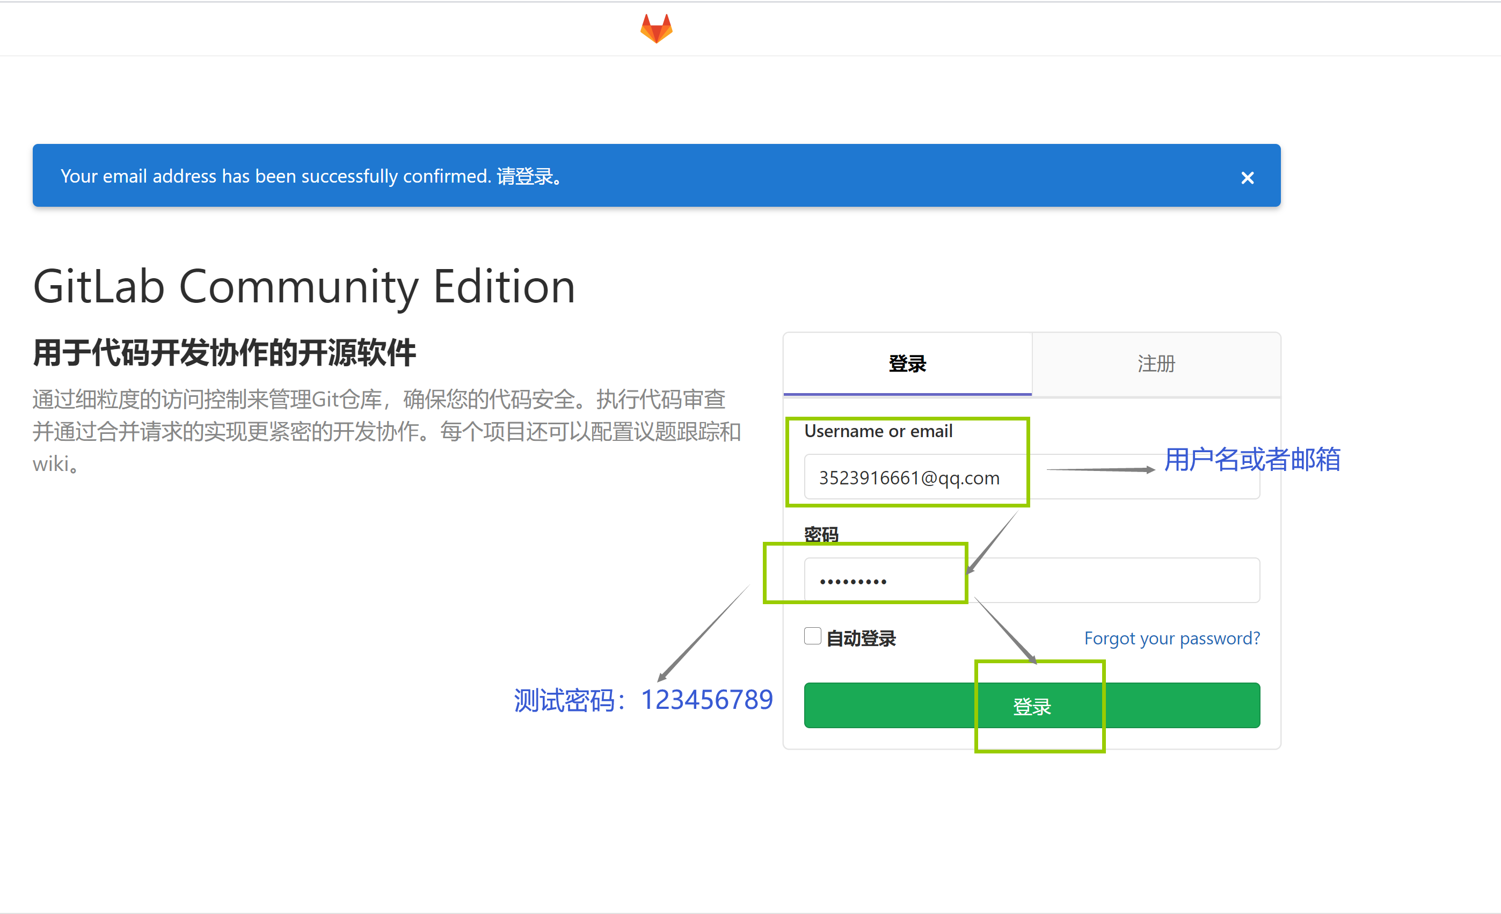Viewport: 1501px width, 914px height.
Task: Enable the 自动登录 remember-me checkbox
Action: [x=812, y=635]
